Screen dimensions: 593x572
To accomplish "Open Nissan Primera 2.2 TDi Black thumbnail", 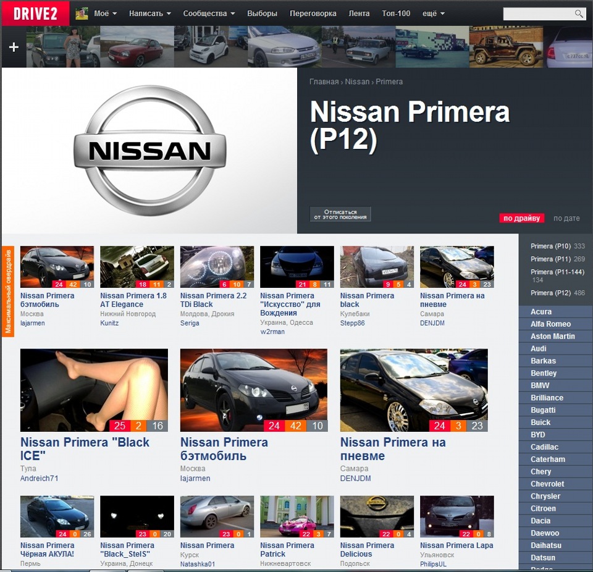I will (217, 267).
